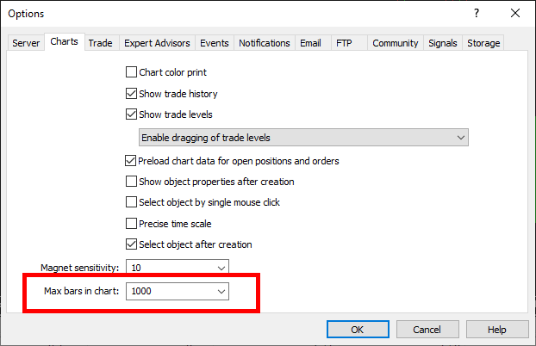Check Select object by single mouse click
This screenshot has width=536, height=346.
tap(132, 202)
